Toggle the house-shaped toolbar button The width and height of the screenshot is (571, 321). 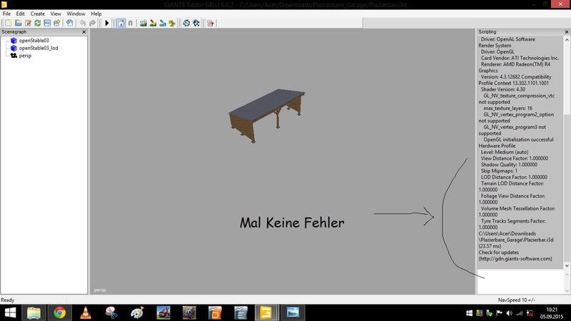coord(120,23)
